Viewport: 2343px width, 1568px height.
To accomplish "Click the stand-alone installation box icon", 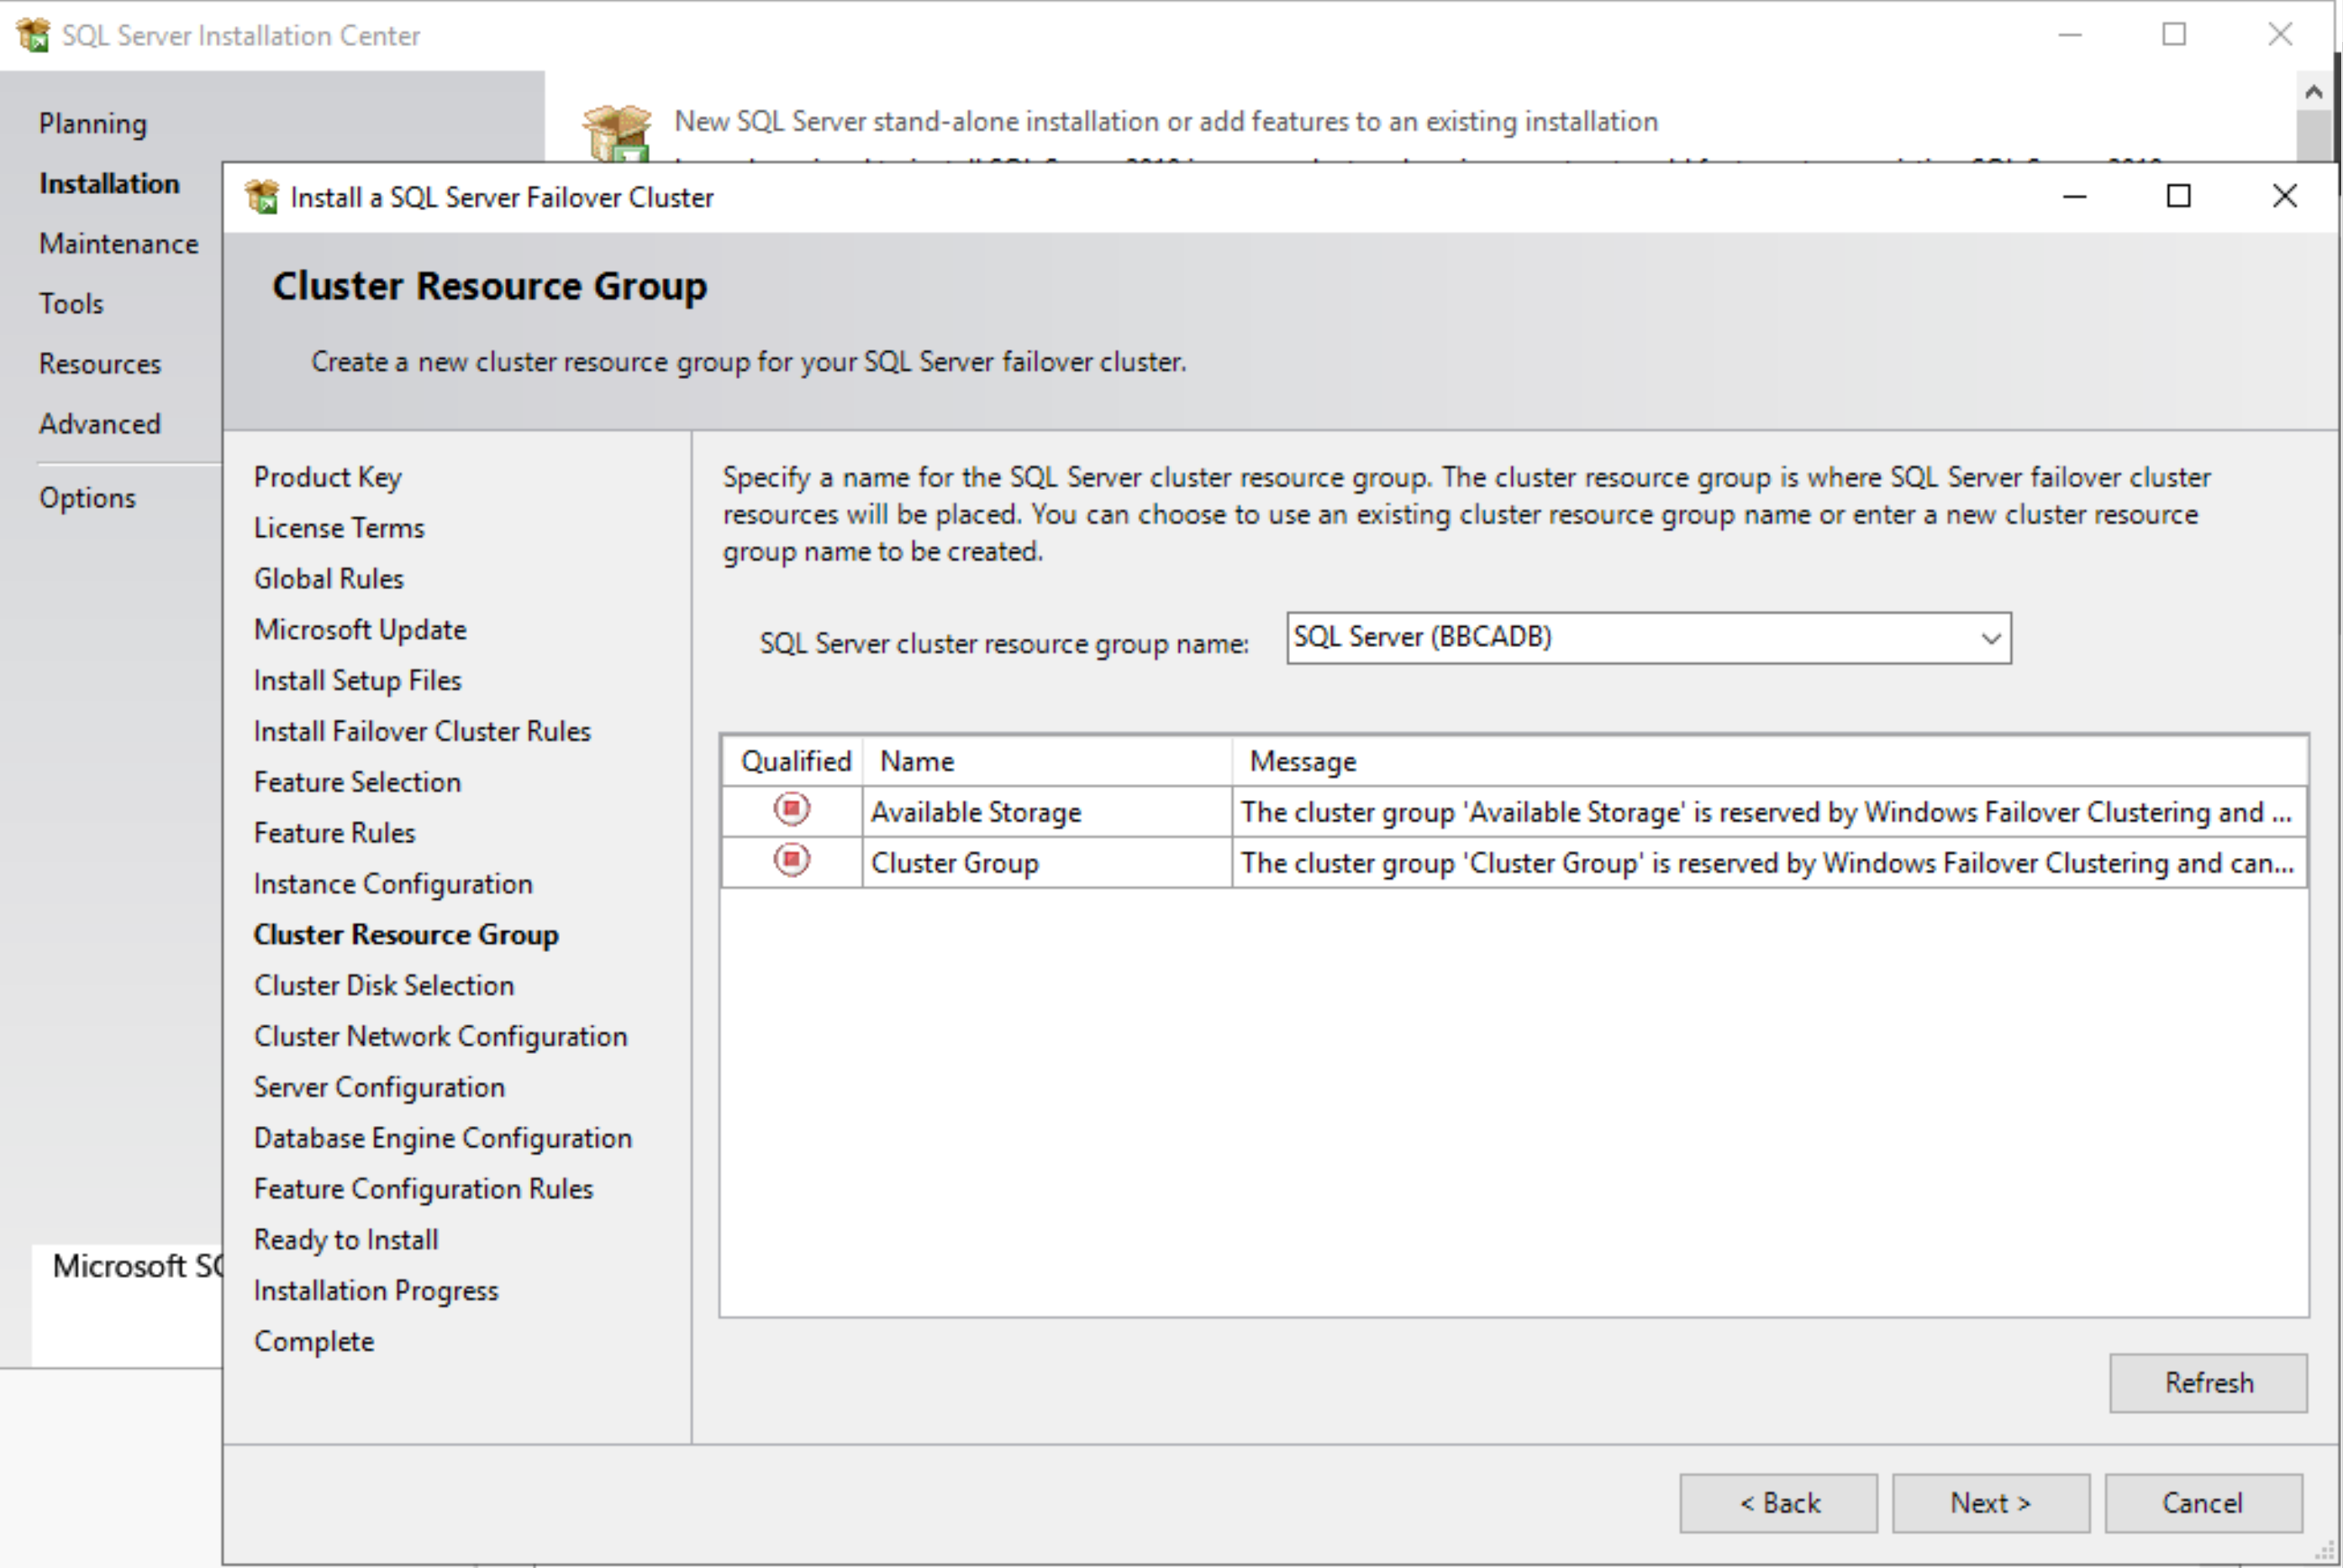I will pyautogui.click(x=617, y=132).
